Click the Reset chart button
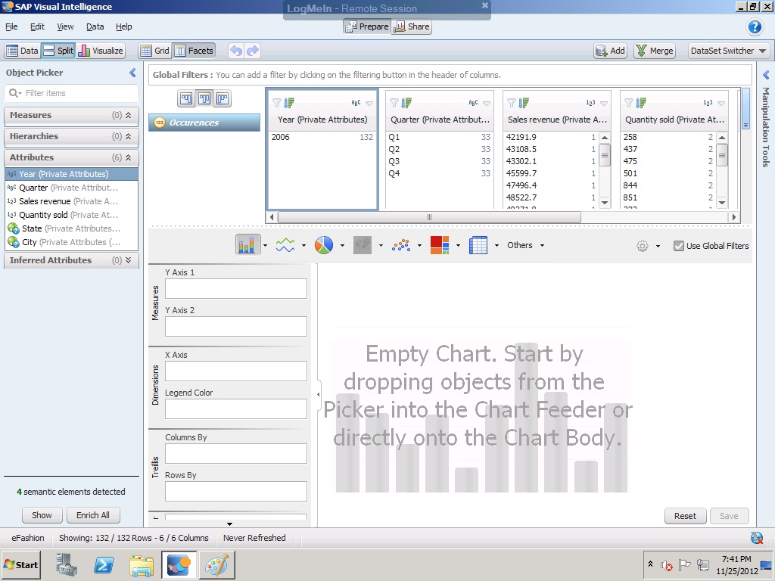Image resolution: width=775 pixels, height=581 pixels. click(x=685, y=516)
